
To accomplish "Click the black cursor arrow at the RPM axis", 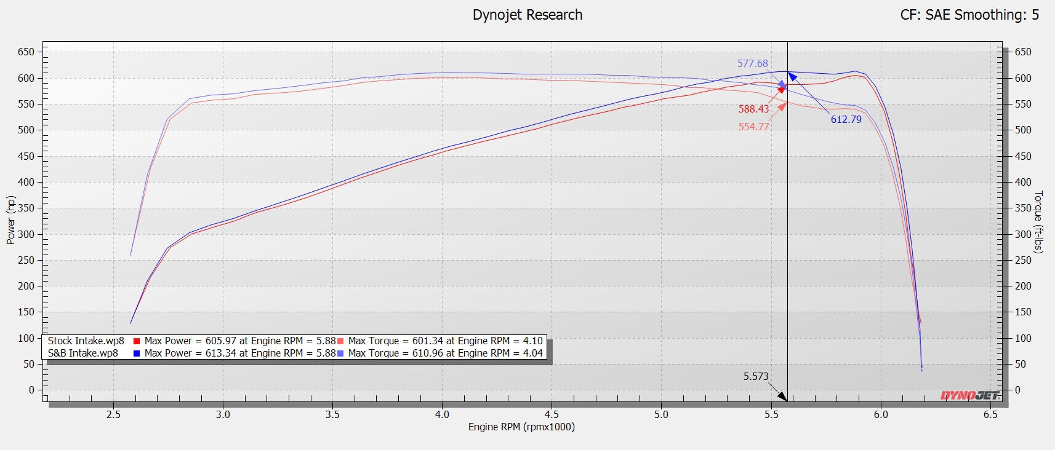I will click(x=782, y=397).
